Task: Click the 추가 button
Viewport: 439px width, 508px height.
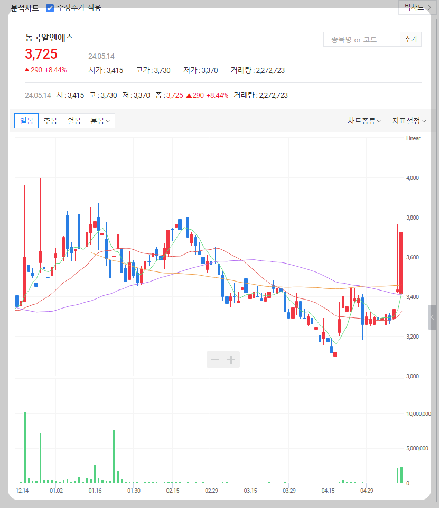Action: [x=411, y=39]
